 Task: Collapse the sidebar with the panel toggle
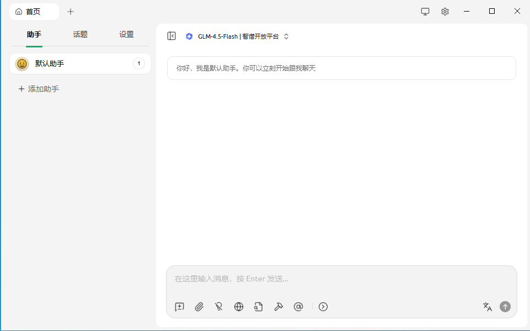(x=172, y=35)
